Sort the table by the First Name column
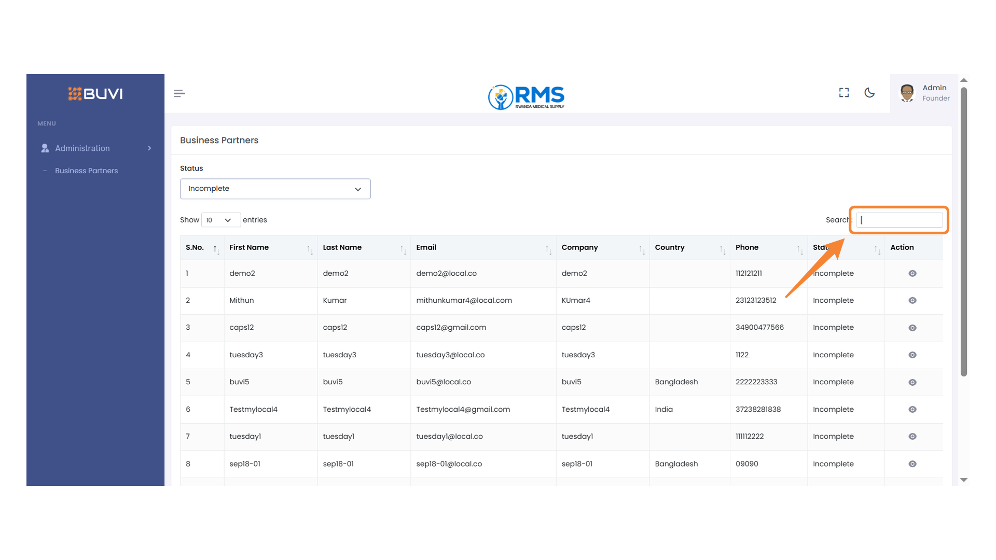Screen dimensions: 996x560 coord(270,248)
